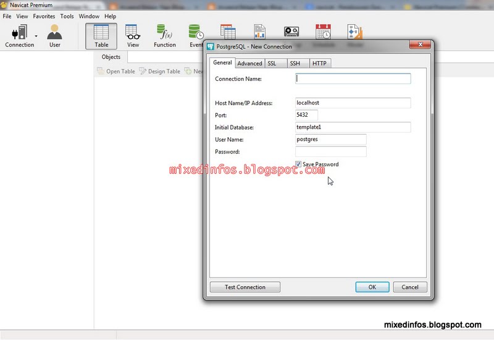Click the New Table button
Viewport: 494px width, 340px height.
point(193,71)
